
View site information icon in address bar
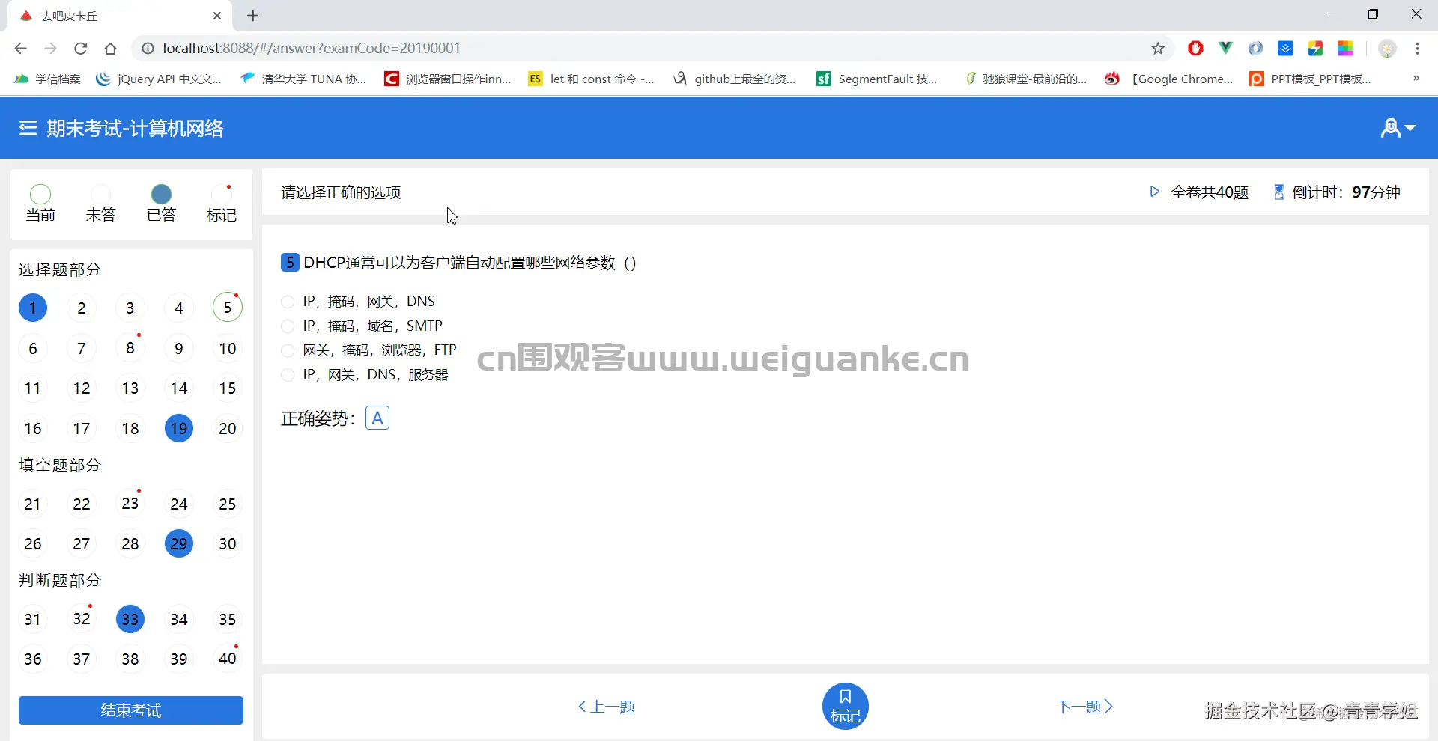click(148, 49)
